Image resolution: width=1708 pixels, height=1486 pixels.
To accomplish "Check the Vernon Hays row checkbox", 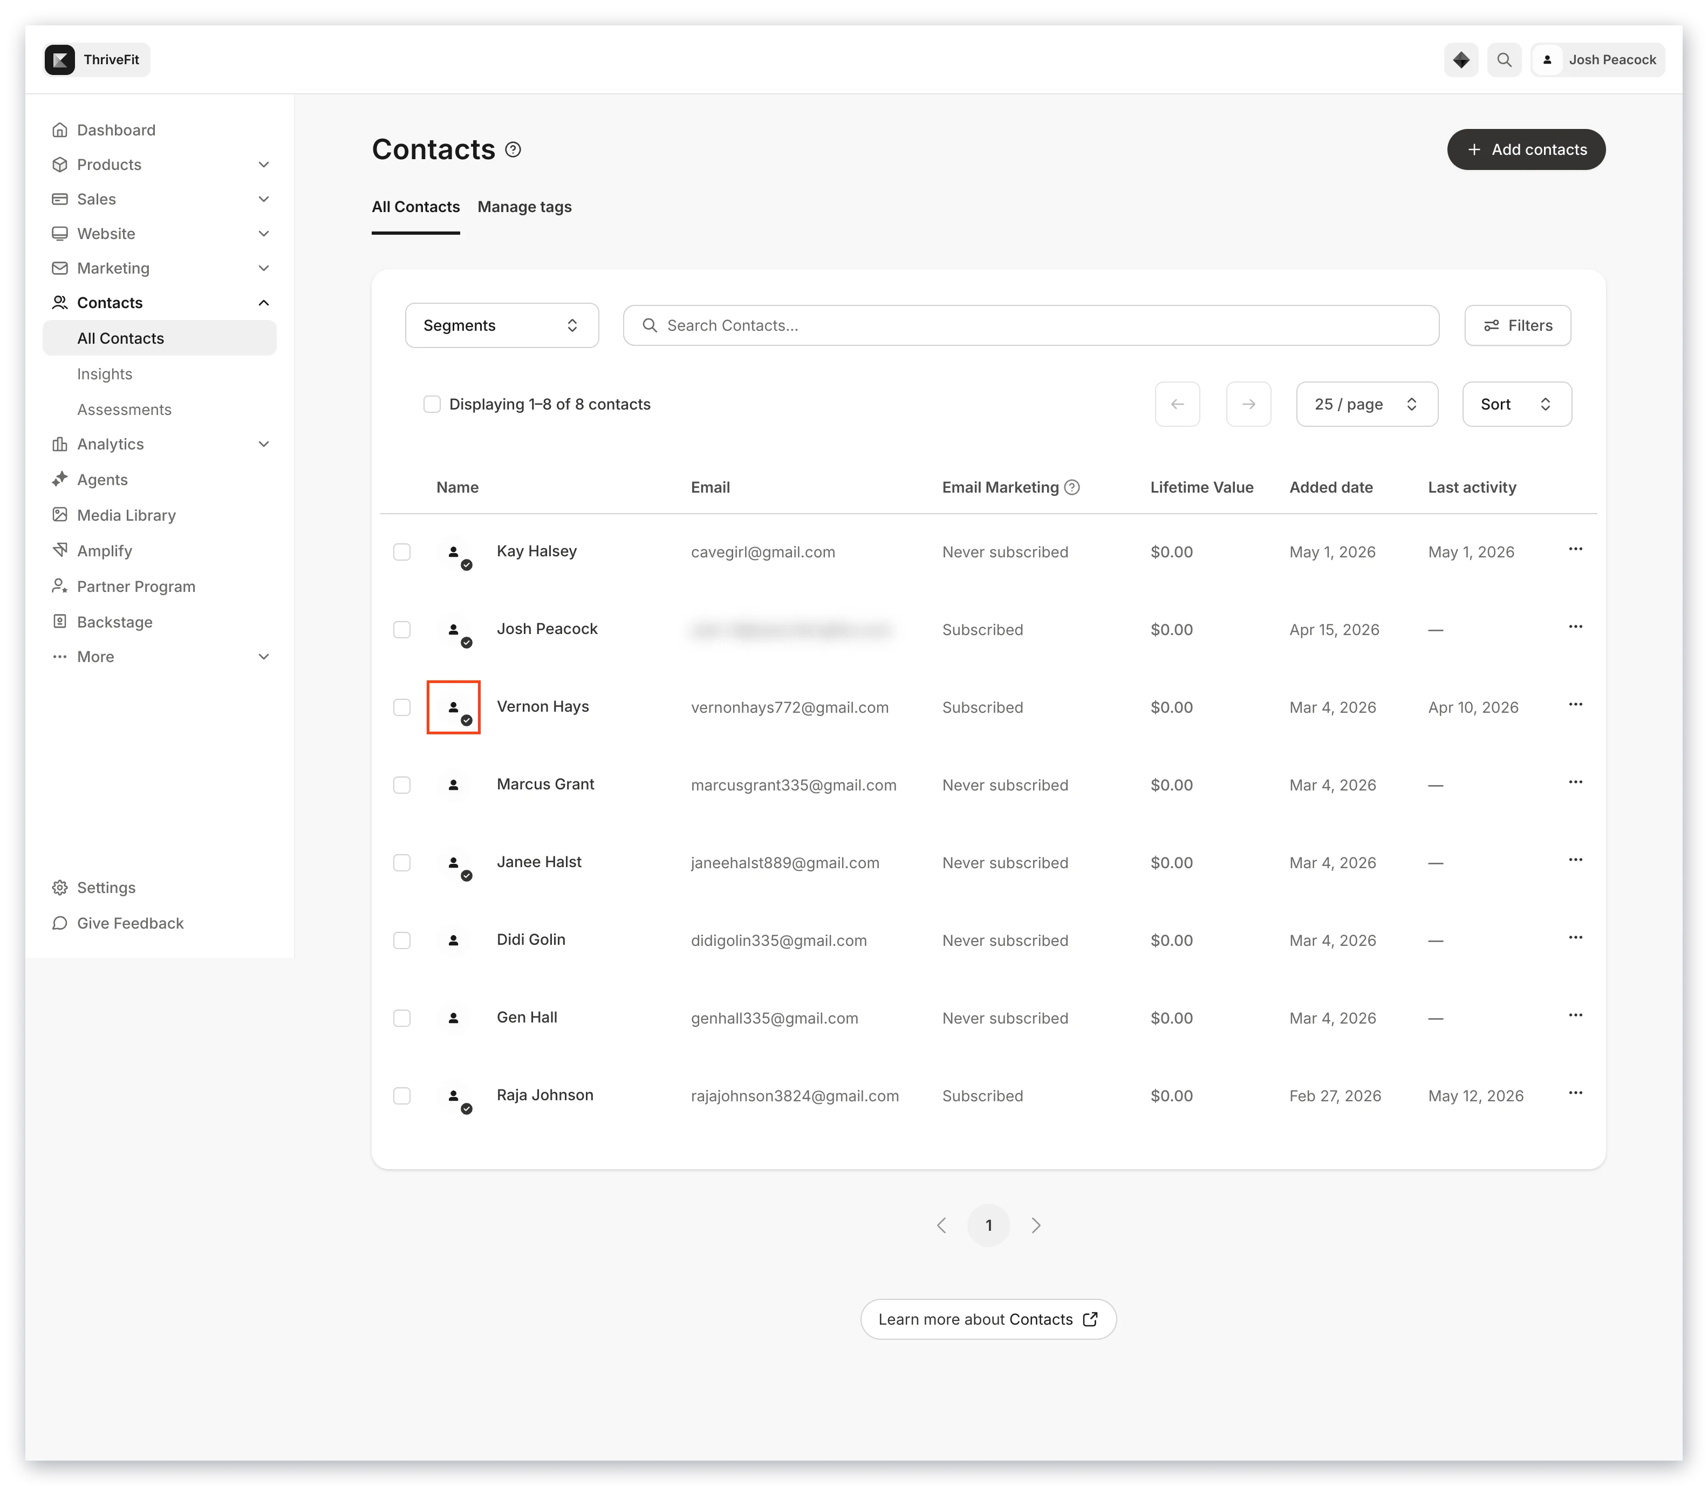I will pyautogui.click(x=402, y=707).
